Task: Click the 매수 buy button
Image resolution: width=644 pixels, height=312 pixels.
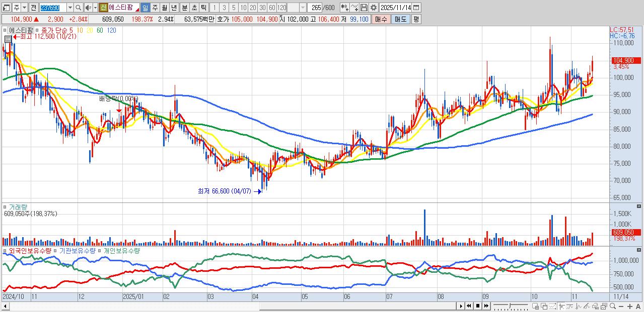Action: [381, 19]
